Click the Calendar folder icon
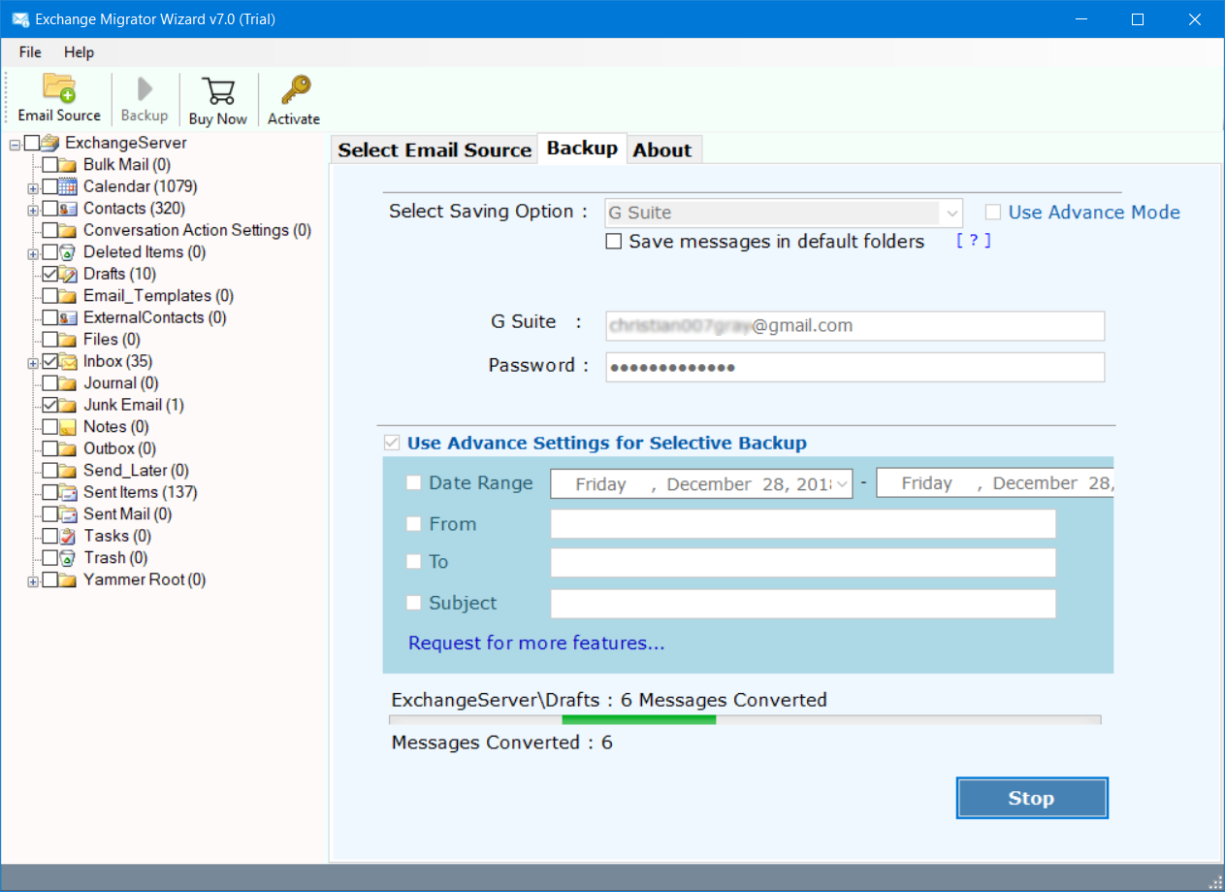Image resolution: width=1225 pixels, height=892 pixels. [68, 186]
